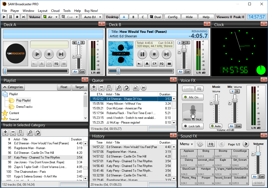Expand the Sound FX Menu dropdown

point(186,144)
